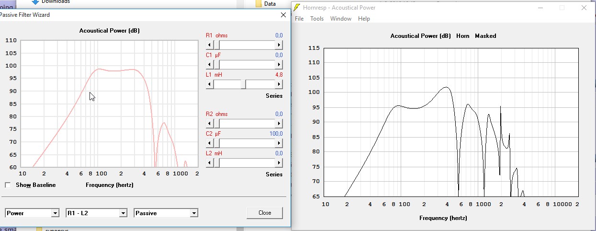Click right arrow of R1 ohms slider
Screen dimensions: 596x231
point(279,45)
